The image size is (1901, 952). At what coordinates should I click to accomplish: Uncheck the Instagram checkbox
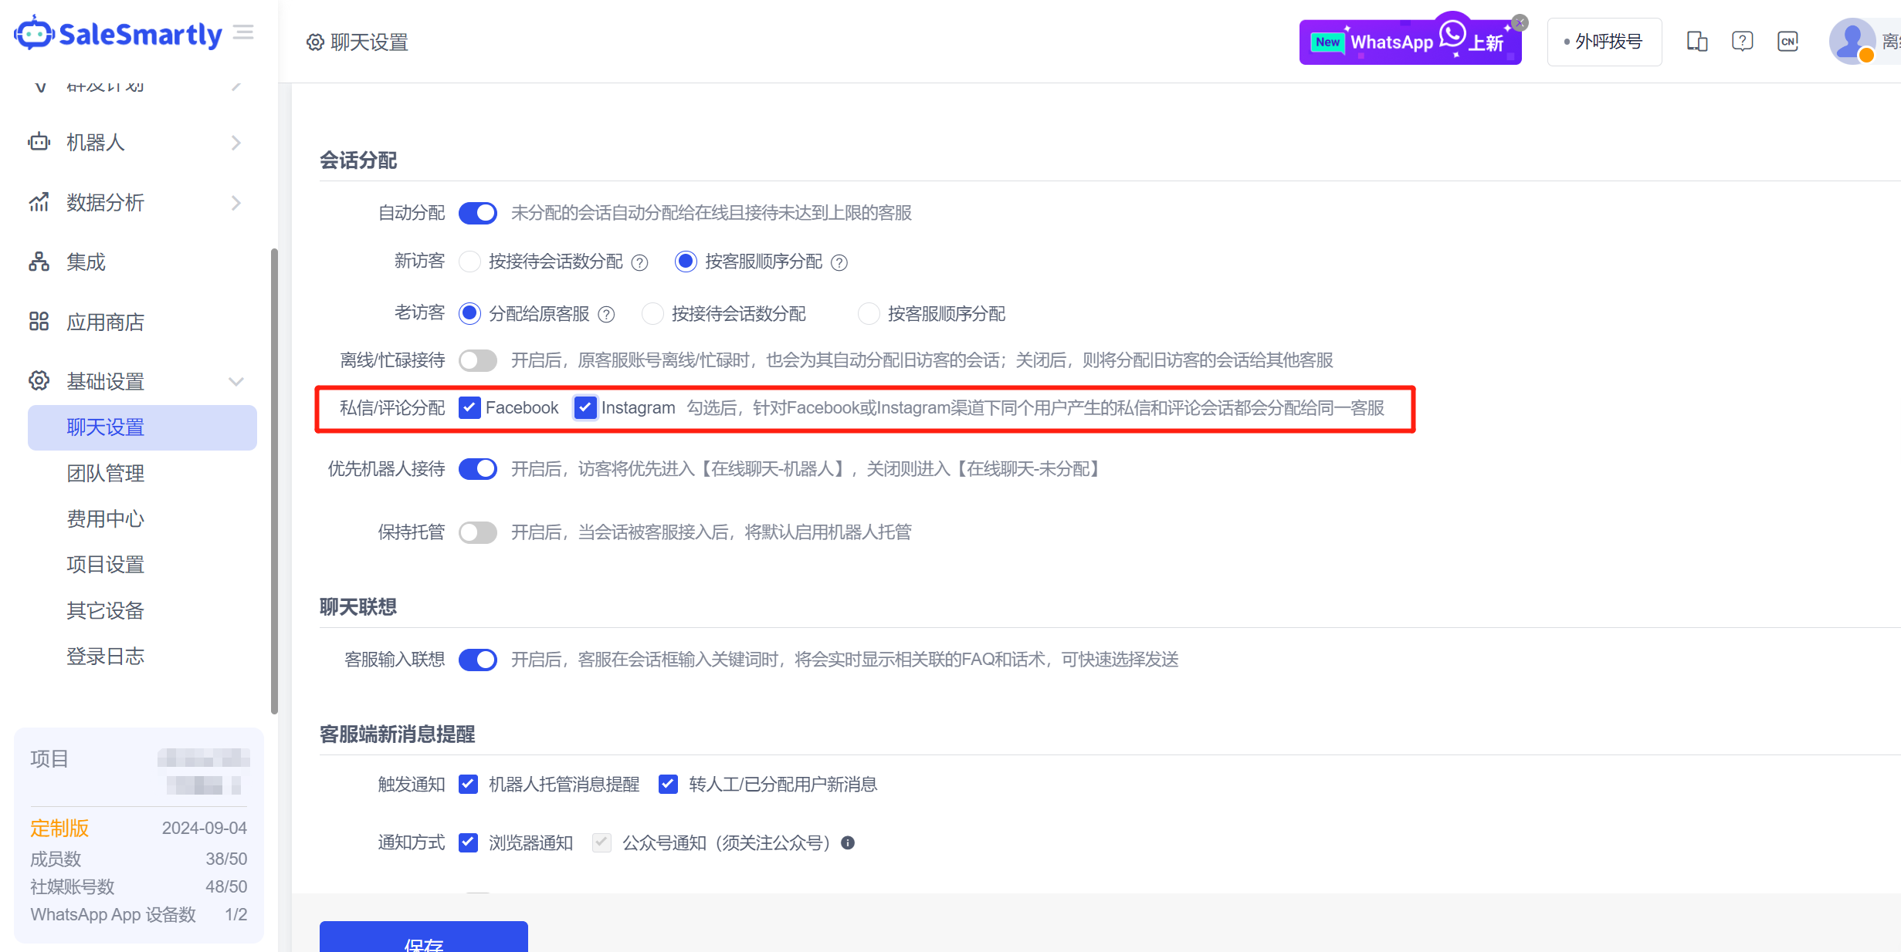pyautogui.click(x=585, y=407)
